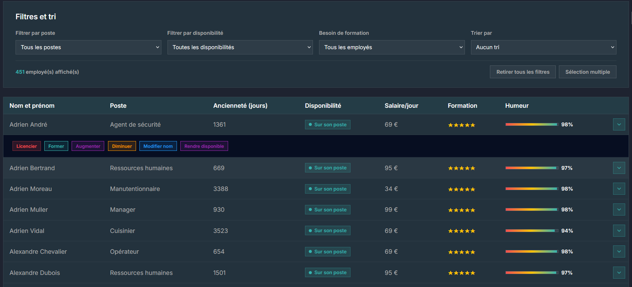The width and height of the screenshot is (632, 287).
Task: Click 'Sur son poste' badge for Adrien Muller
Action: pyautogui.click(x=328, y=209)
